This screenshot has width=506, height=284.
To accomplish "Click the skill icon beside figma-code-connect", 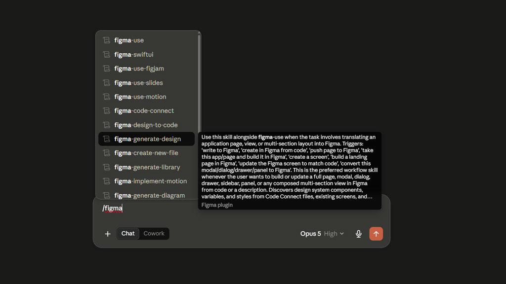I will (107, 111).
